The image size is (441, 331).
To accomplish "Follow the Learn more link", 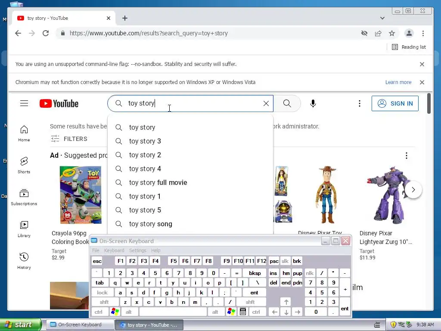I will click(x=398, y=82).
